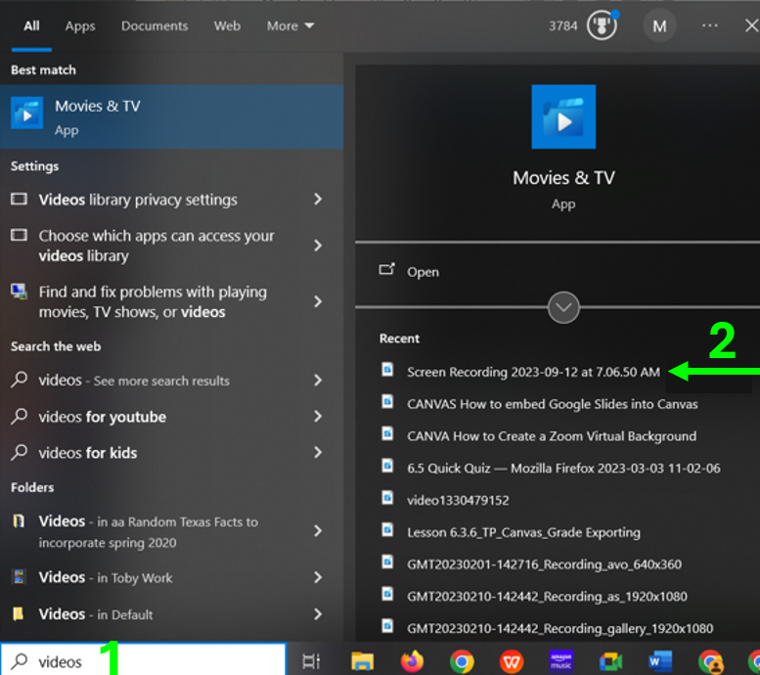The image size is (760, 675).
Task: Click the M account profile avatar
Action: click(659, 26)
